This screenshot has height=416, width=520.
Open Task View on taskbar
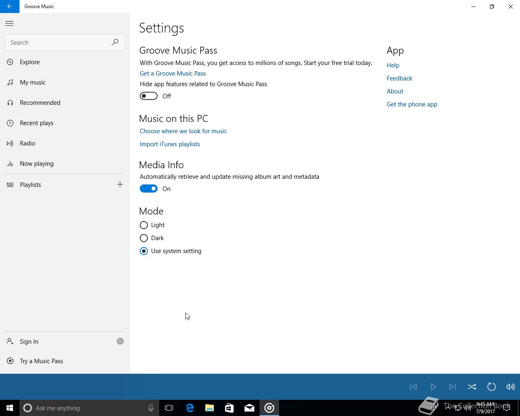(x=169, y=408)
